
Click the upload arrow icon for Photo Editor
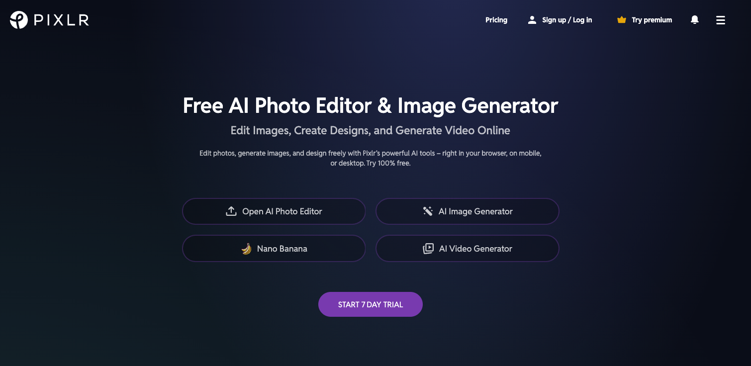point(231,211)
